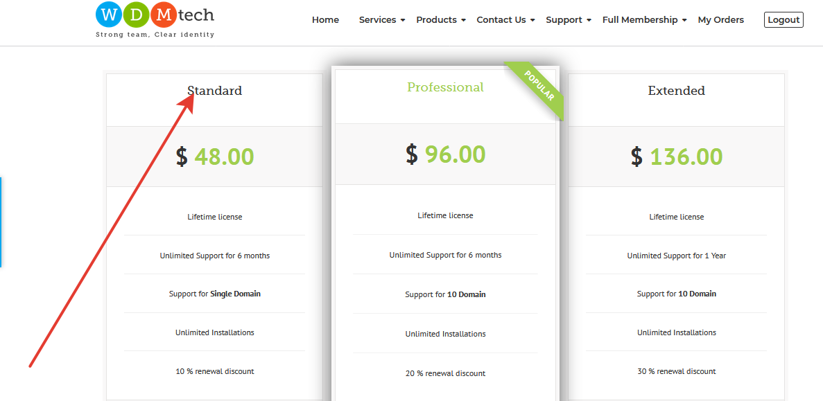Click Support for 10 Domain in Professional

pos(446,294)
